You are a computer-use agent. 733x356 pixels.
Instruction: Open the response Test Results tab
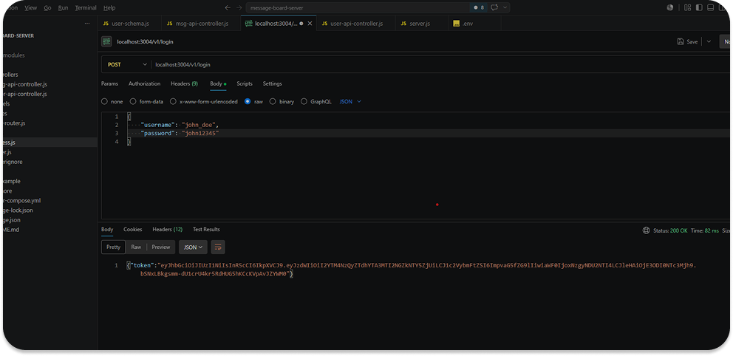click(x=206, y=230)
